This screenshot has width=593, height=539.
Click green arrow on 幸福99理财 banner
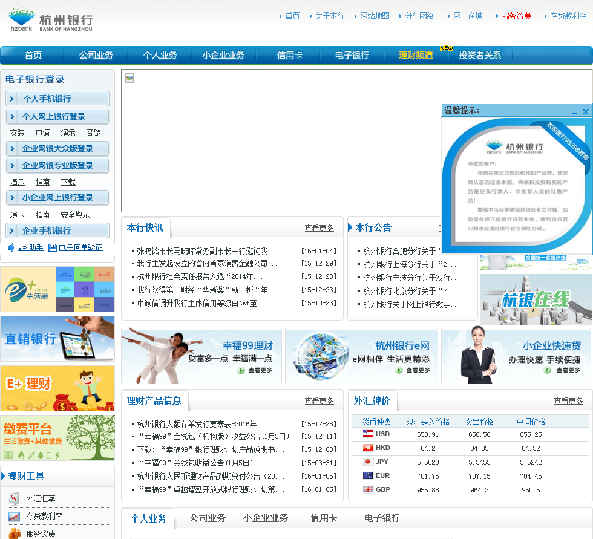[x=241, y=371]
